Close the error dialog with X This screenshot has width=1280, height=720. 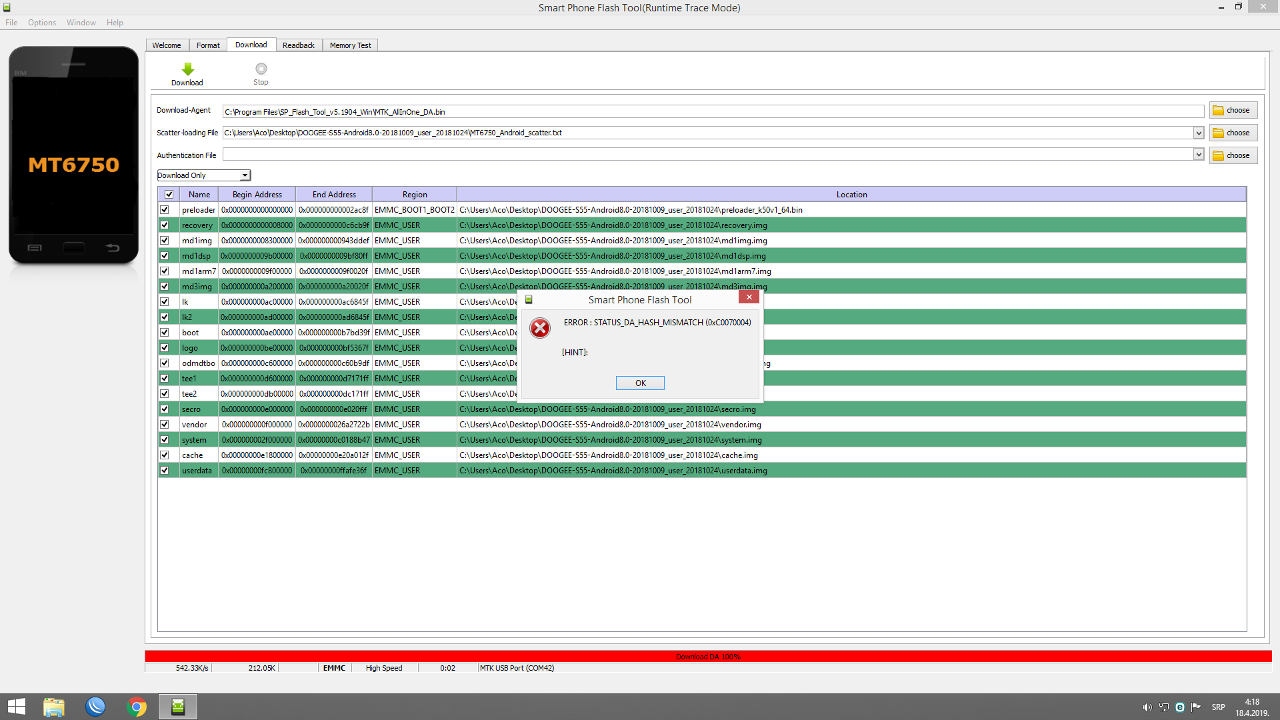click(x=749, y=297)
